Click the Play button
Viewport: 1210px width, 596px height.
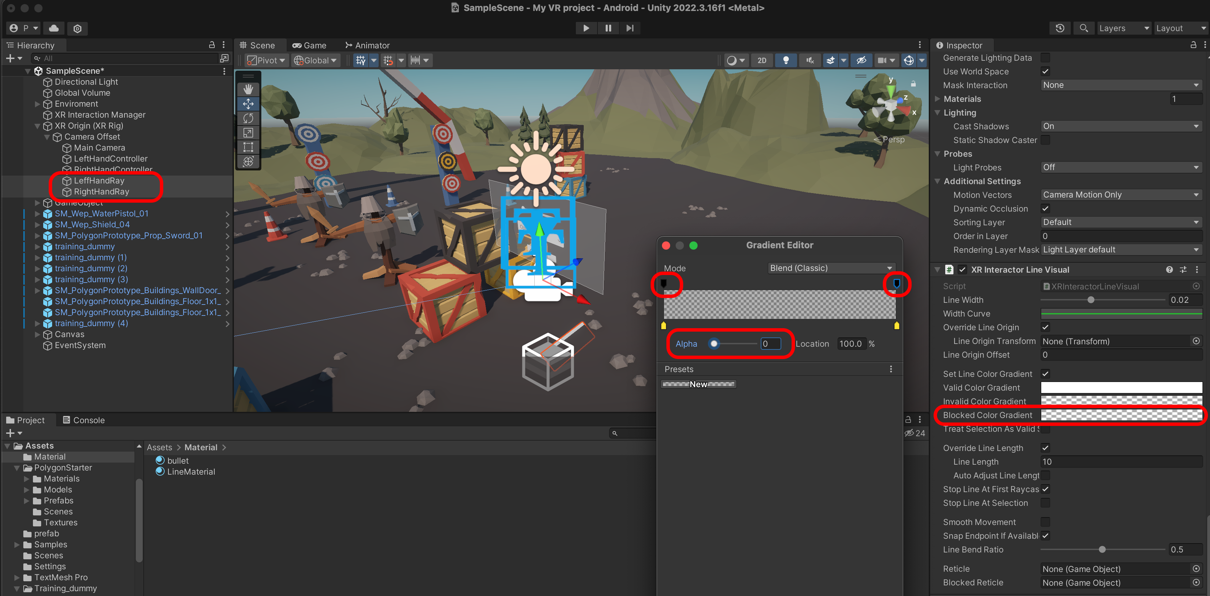click(x=586, y=28)
